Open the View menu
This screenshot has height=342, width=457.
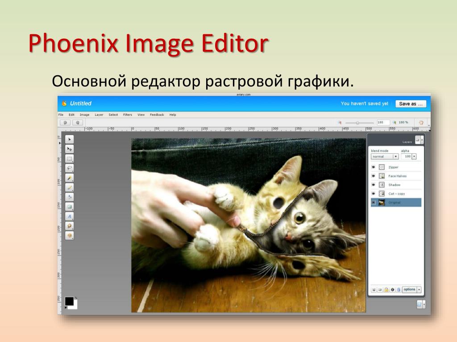coord(141,114)
